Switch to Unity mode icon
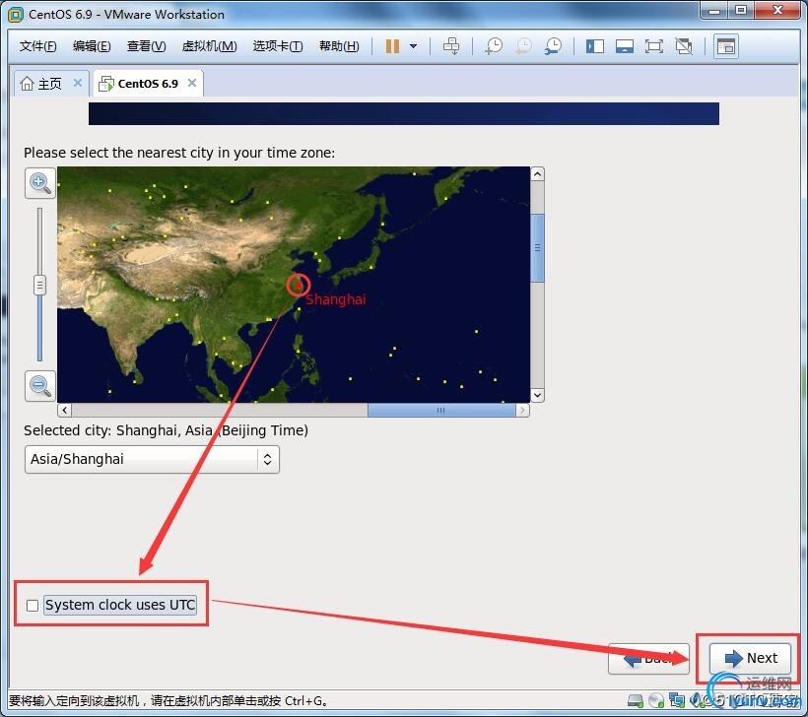Viewport: 808px width, 717px height. pos(684,46)
